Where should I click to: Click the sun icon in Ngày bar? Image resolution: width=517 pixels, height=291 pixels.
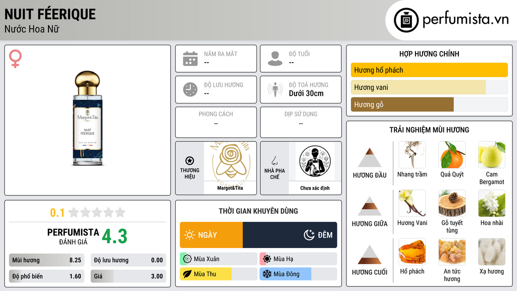coord(189,235)
